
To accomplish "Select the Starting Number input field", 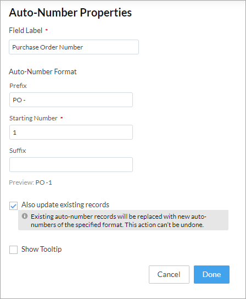I will coord(71,132).
